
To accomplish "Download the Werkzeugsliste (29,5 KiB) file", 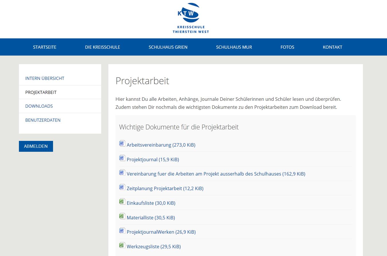I will [154, 247].
